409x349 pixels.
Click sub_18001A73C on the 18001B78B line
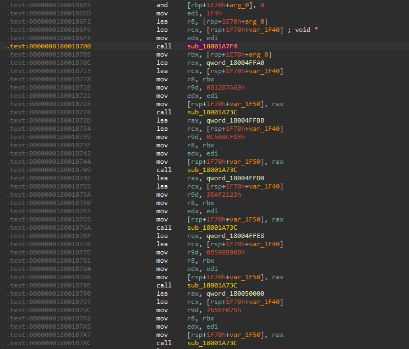(x=212, y=285)
